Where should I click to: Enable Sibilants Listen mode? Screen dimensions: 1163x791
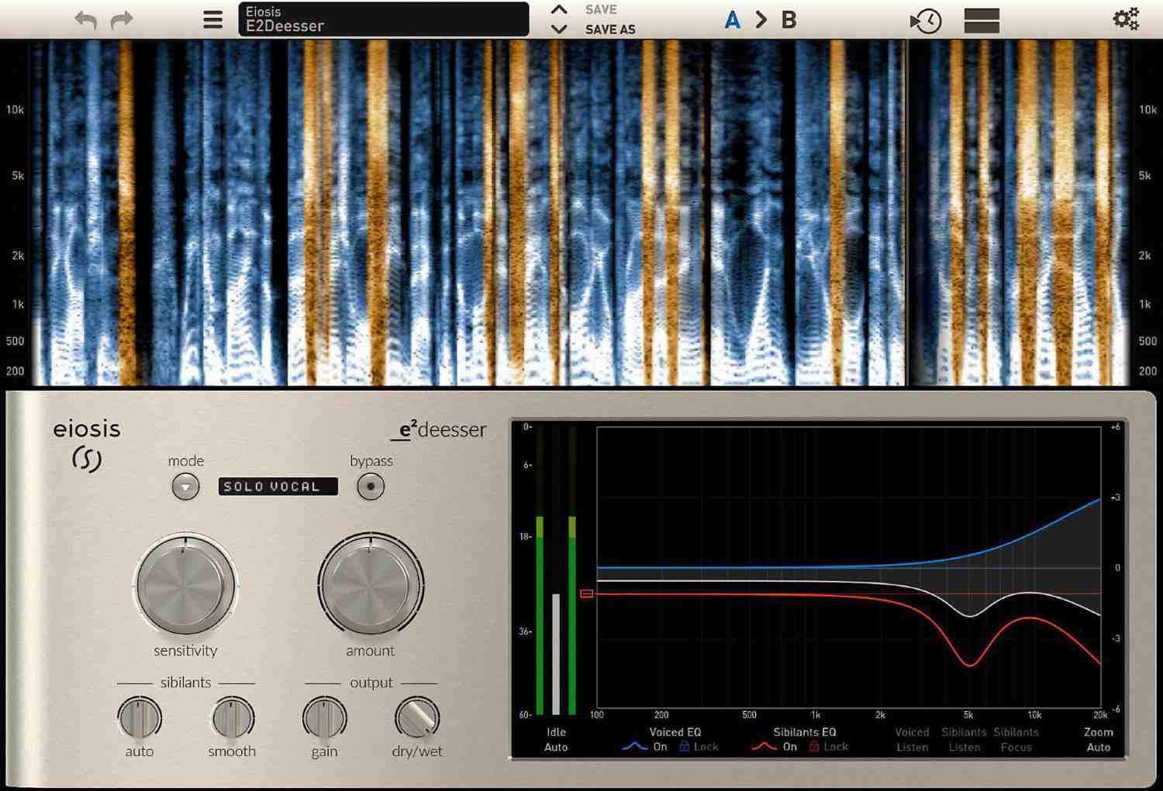coord(964,739)
